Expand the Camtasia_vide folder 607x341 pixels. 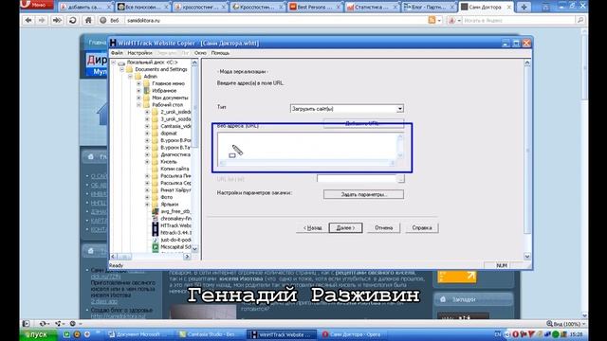[147, 126]
